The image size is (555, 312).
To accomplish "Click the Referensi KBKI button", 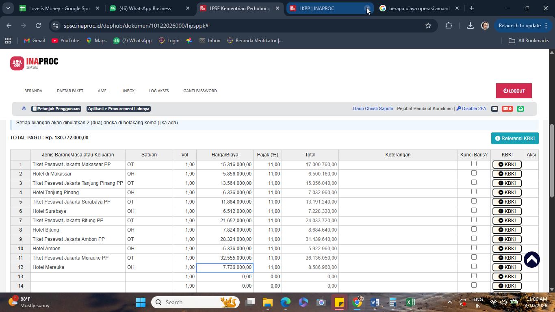I will pyautogui.click(x=515, y=139).
